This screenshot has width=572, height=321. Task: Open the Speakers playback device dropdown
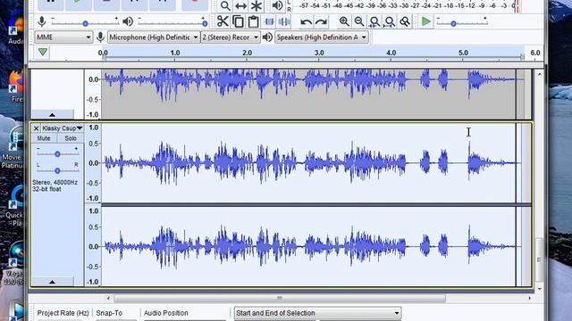tap(322, 37)
